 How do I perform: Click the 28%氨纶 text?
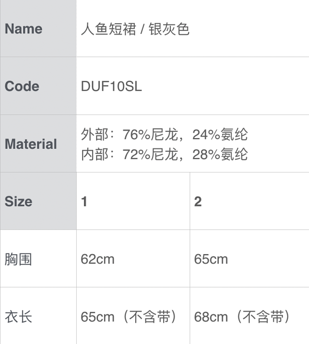[x=220, y=154]
